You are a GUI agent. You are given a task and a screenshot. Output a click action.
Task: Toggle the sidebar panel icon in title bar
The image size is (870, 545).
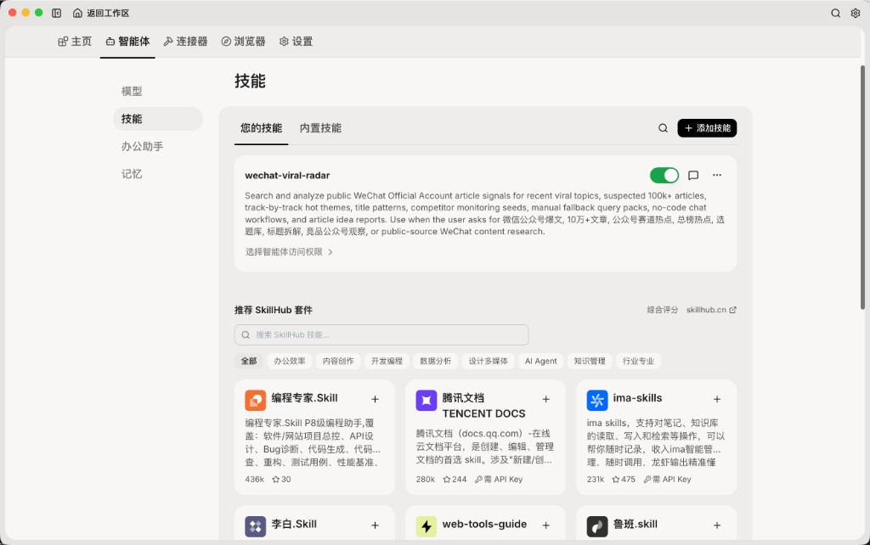(x=57, y=13)
